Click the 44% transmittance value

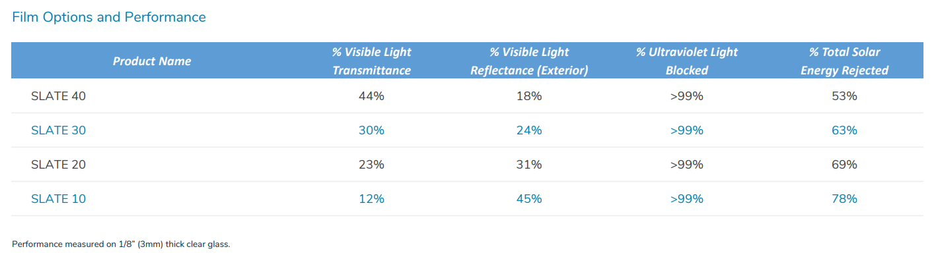(x=371, y=96)
